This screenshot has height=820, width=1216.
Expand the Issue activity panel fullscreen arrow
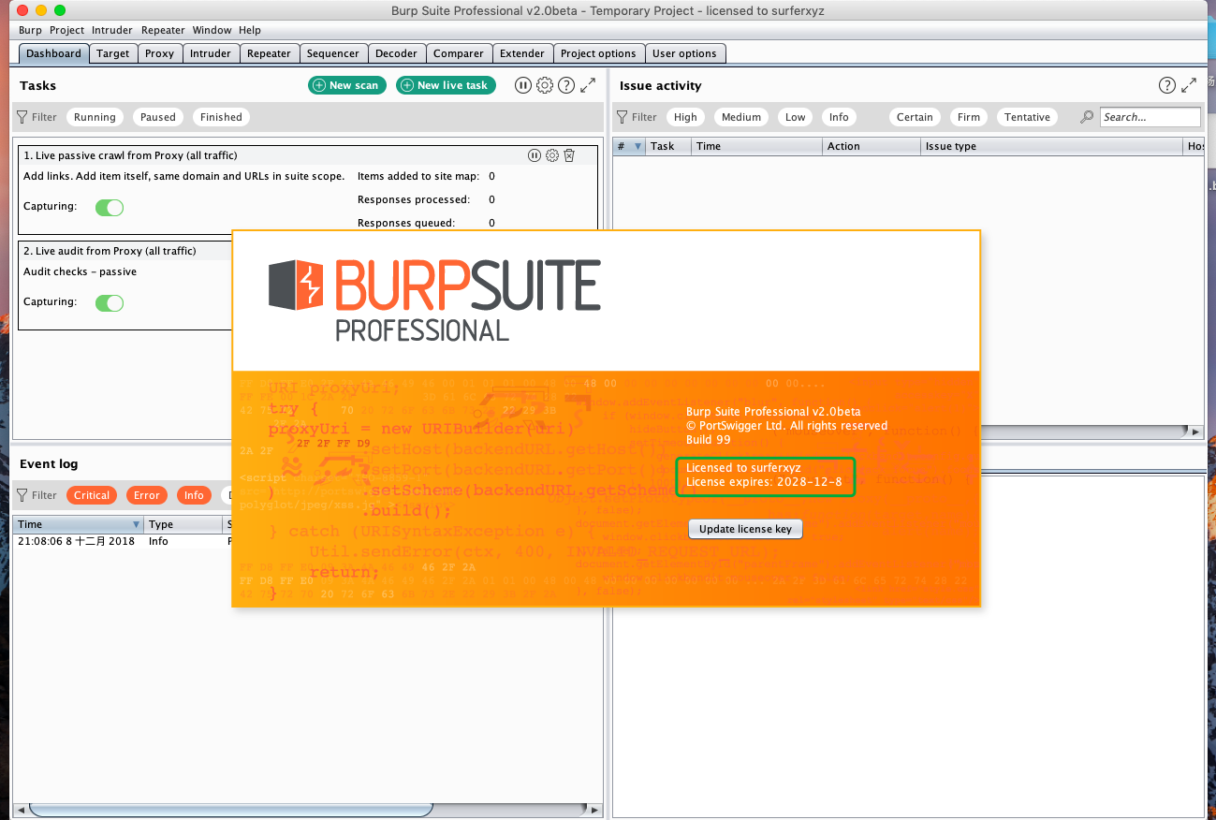[x=1189, y=84]
